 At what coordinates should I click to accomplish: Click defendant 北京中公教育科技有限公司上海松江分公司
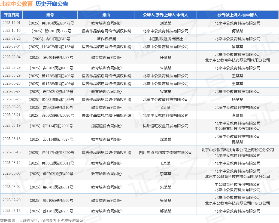pyautogui.click(x=237, y=150)
